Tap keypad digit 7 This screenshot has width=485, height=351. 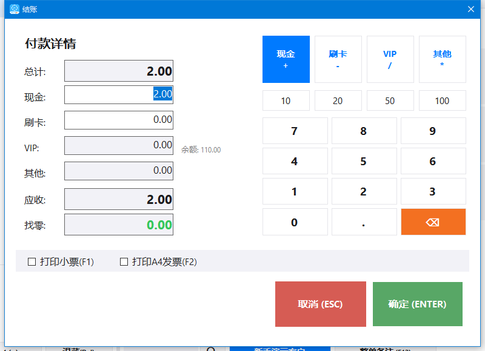coord(295,131)
